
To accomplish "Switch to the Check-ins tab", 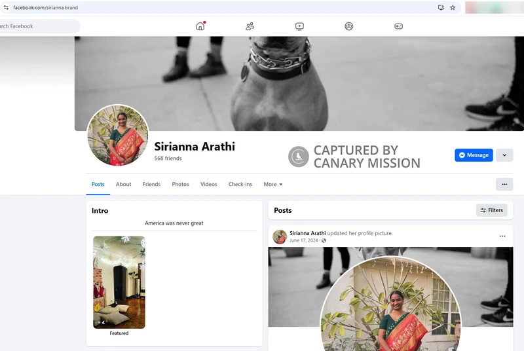I will 240,185.
